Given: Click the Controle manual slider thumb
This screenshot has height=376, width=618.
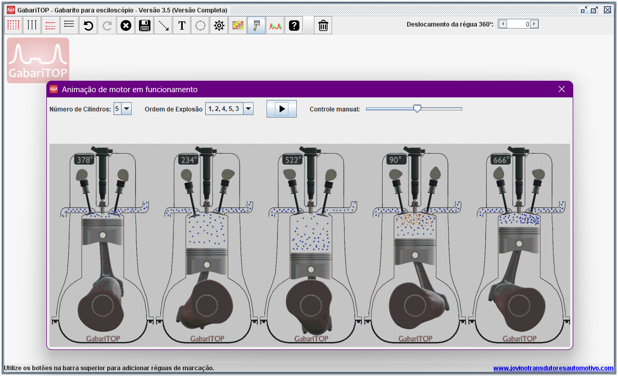Looking at the screenshot, I should [417, 109].
